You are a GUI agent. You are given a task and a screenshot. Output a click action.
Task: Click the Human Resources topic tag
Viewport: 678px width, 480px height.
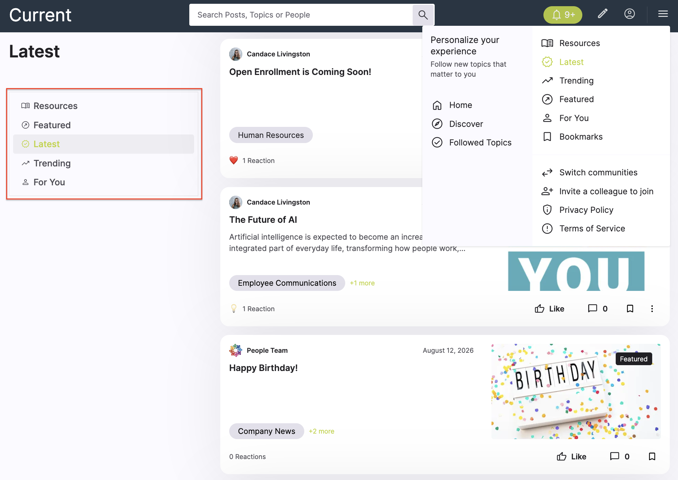tap(271, 135)
